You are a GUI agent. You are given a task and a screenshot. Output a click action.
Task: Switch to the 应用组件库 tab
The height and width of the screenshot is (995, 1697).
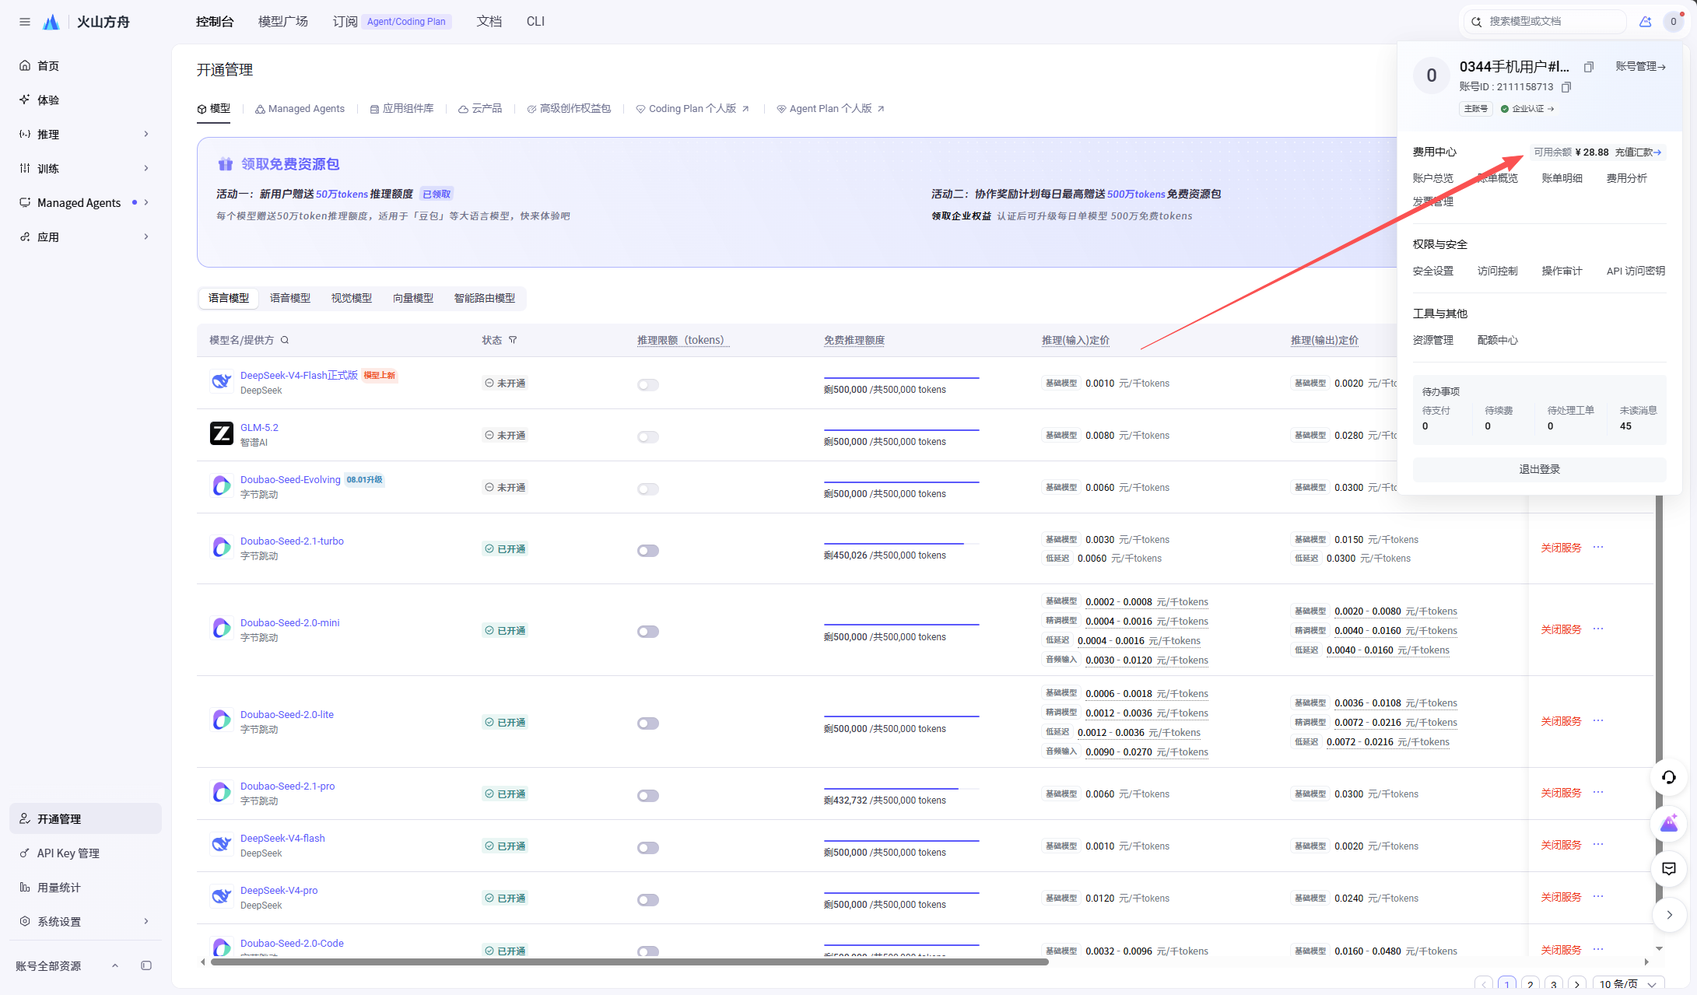point(402,109)
